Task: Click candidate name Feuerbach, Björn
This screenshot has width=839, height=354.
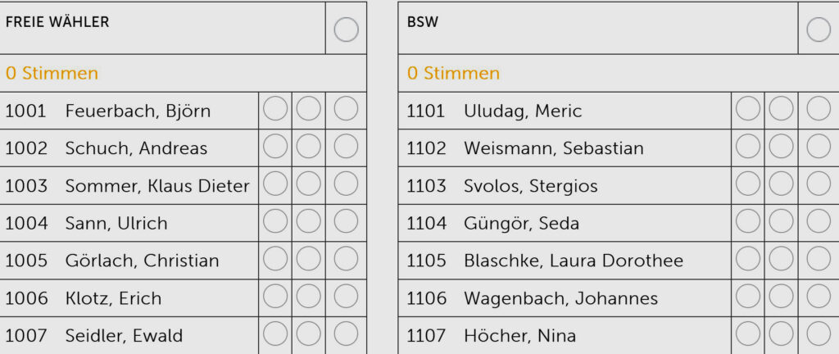Action: click(x=138, y=111)
